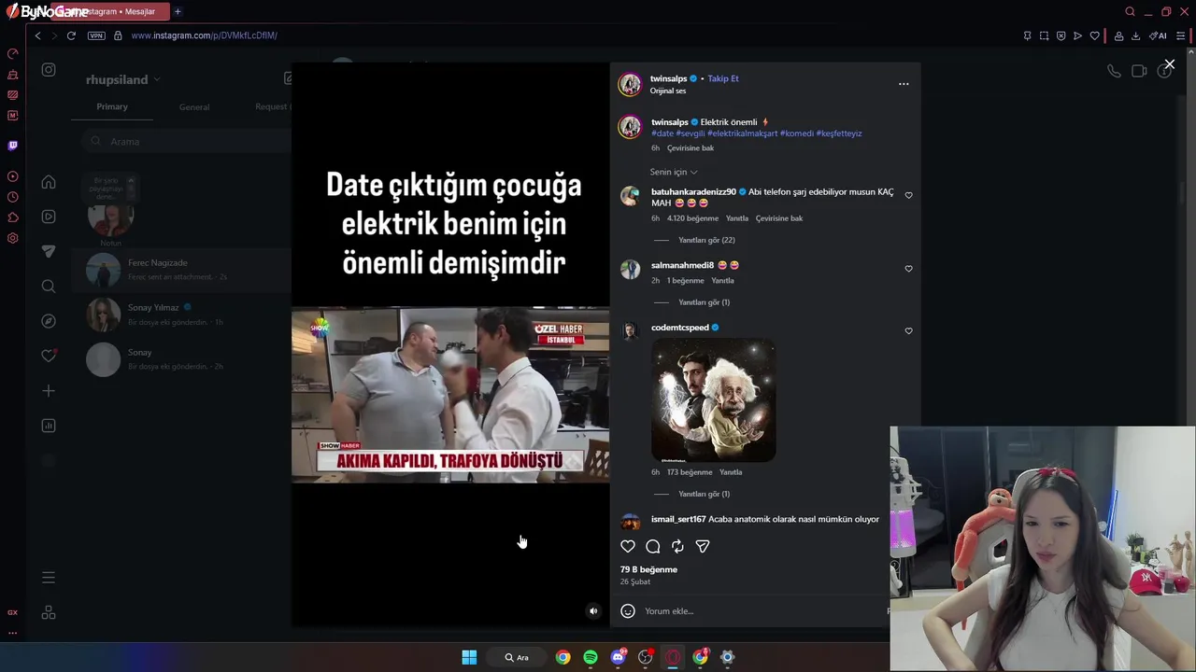
Task: Add a comment in Yorum ekle field
Action: [762, 610]
